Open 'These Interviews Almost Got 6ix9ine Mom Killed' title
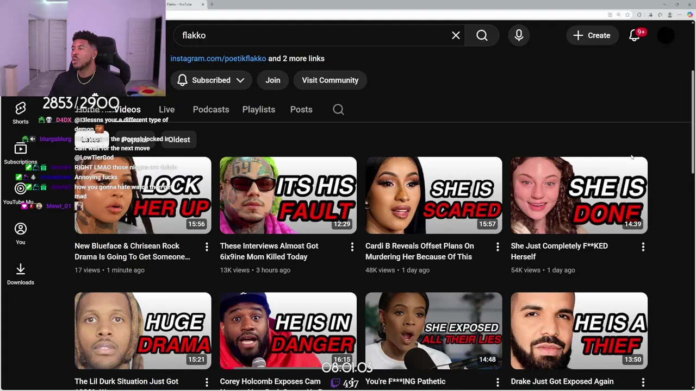 [269, 251]
